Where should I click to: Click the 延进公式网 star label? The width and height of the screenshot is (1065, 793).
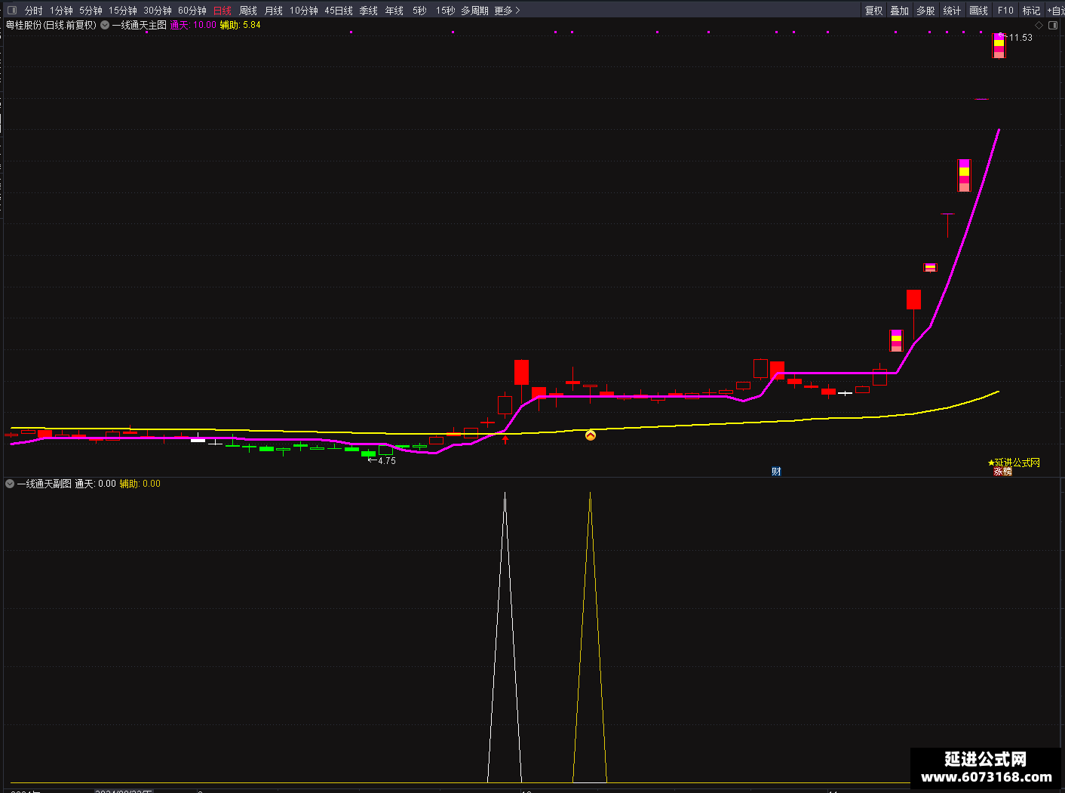tap(1014, 463)
